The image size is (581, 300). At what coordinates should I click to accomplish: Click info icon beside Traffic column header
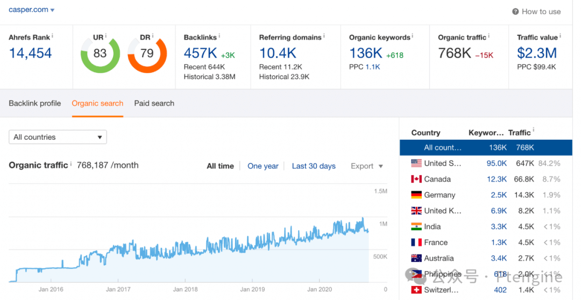534,130
